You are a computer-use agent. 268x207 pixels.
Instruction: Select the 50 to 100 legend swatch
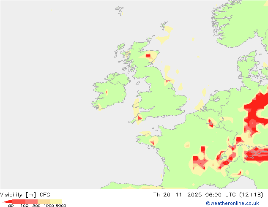pos(19,202)
